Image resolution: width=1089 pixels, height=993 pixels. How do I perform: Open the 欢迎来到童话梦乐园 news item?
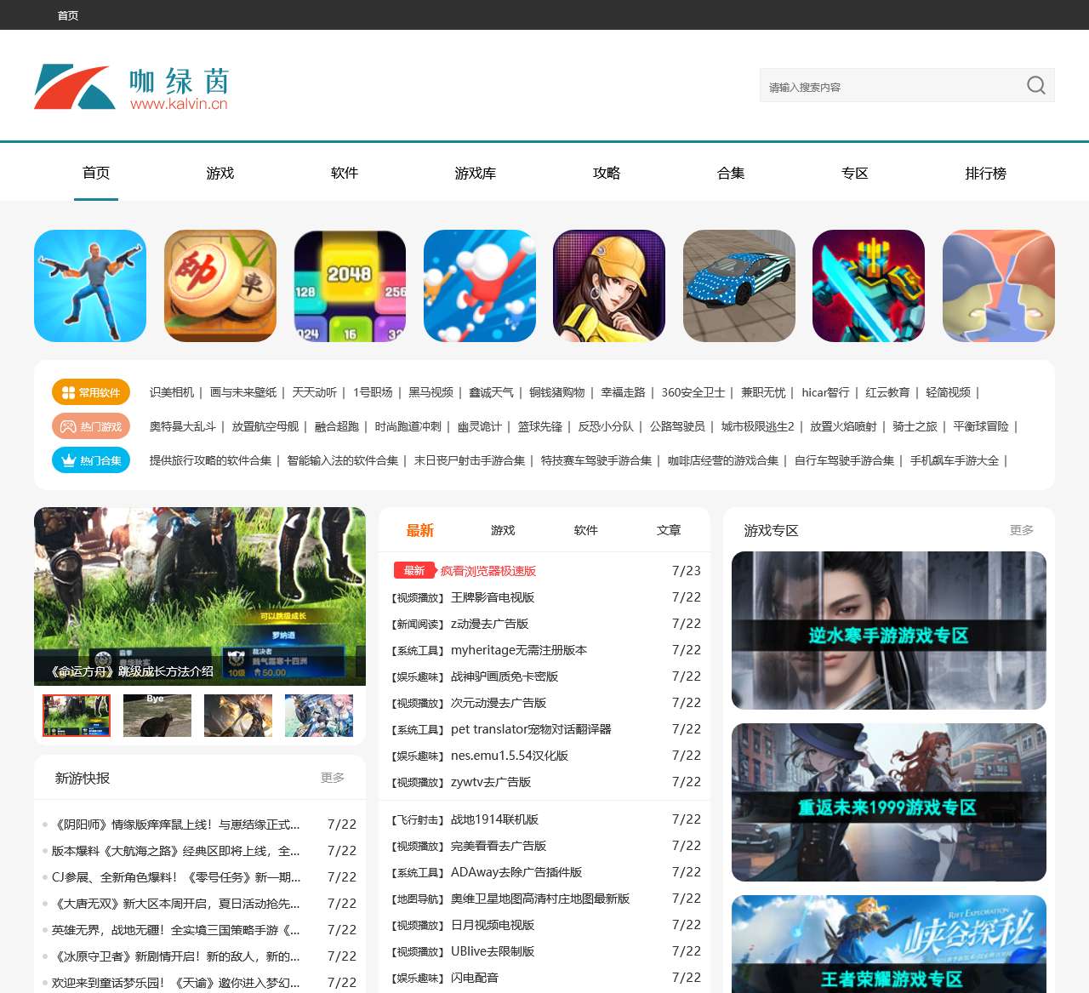click(176, 983)
